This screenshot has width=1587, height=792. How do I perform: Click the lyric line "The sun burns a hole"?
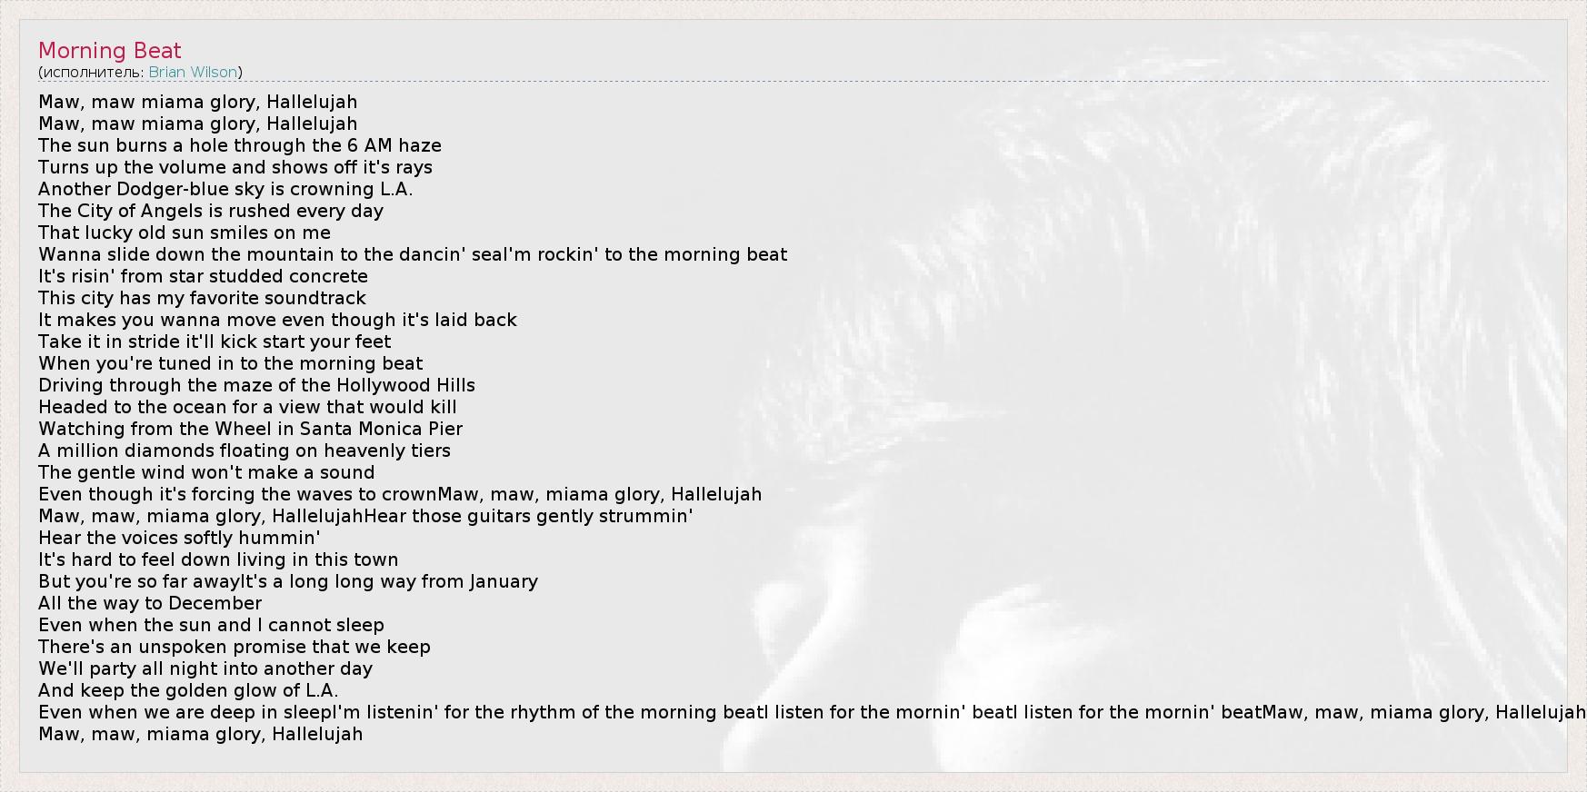(239, 145)
